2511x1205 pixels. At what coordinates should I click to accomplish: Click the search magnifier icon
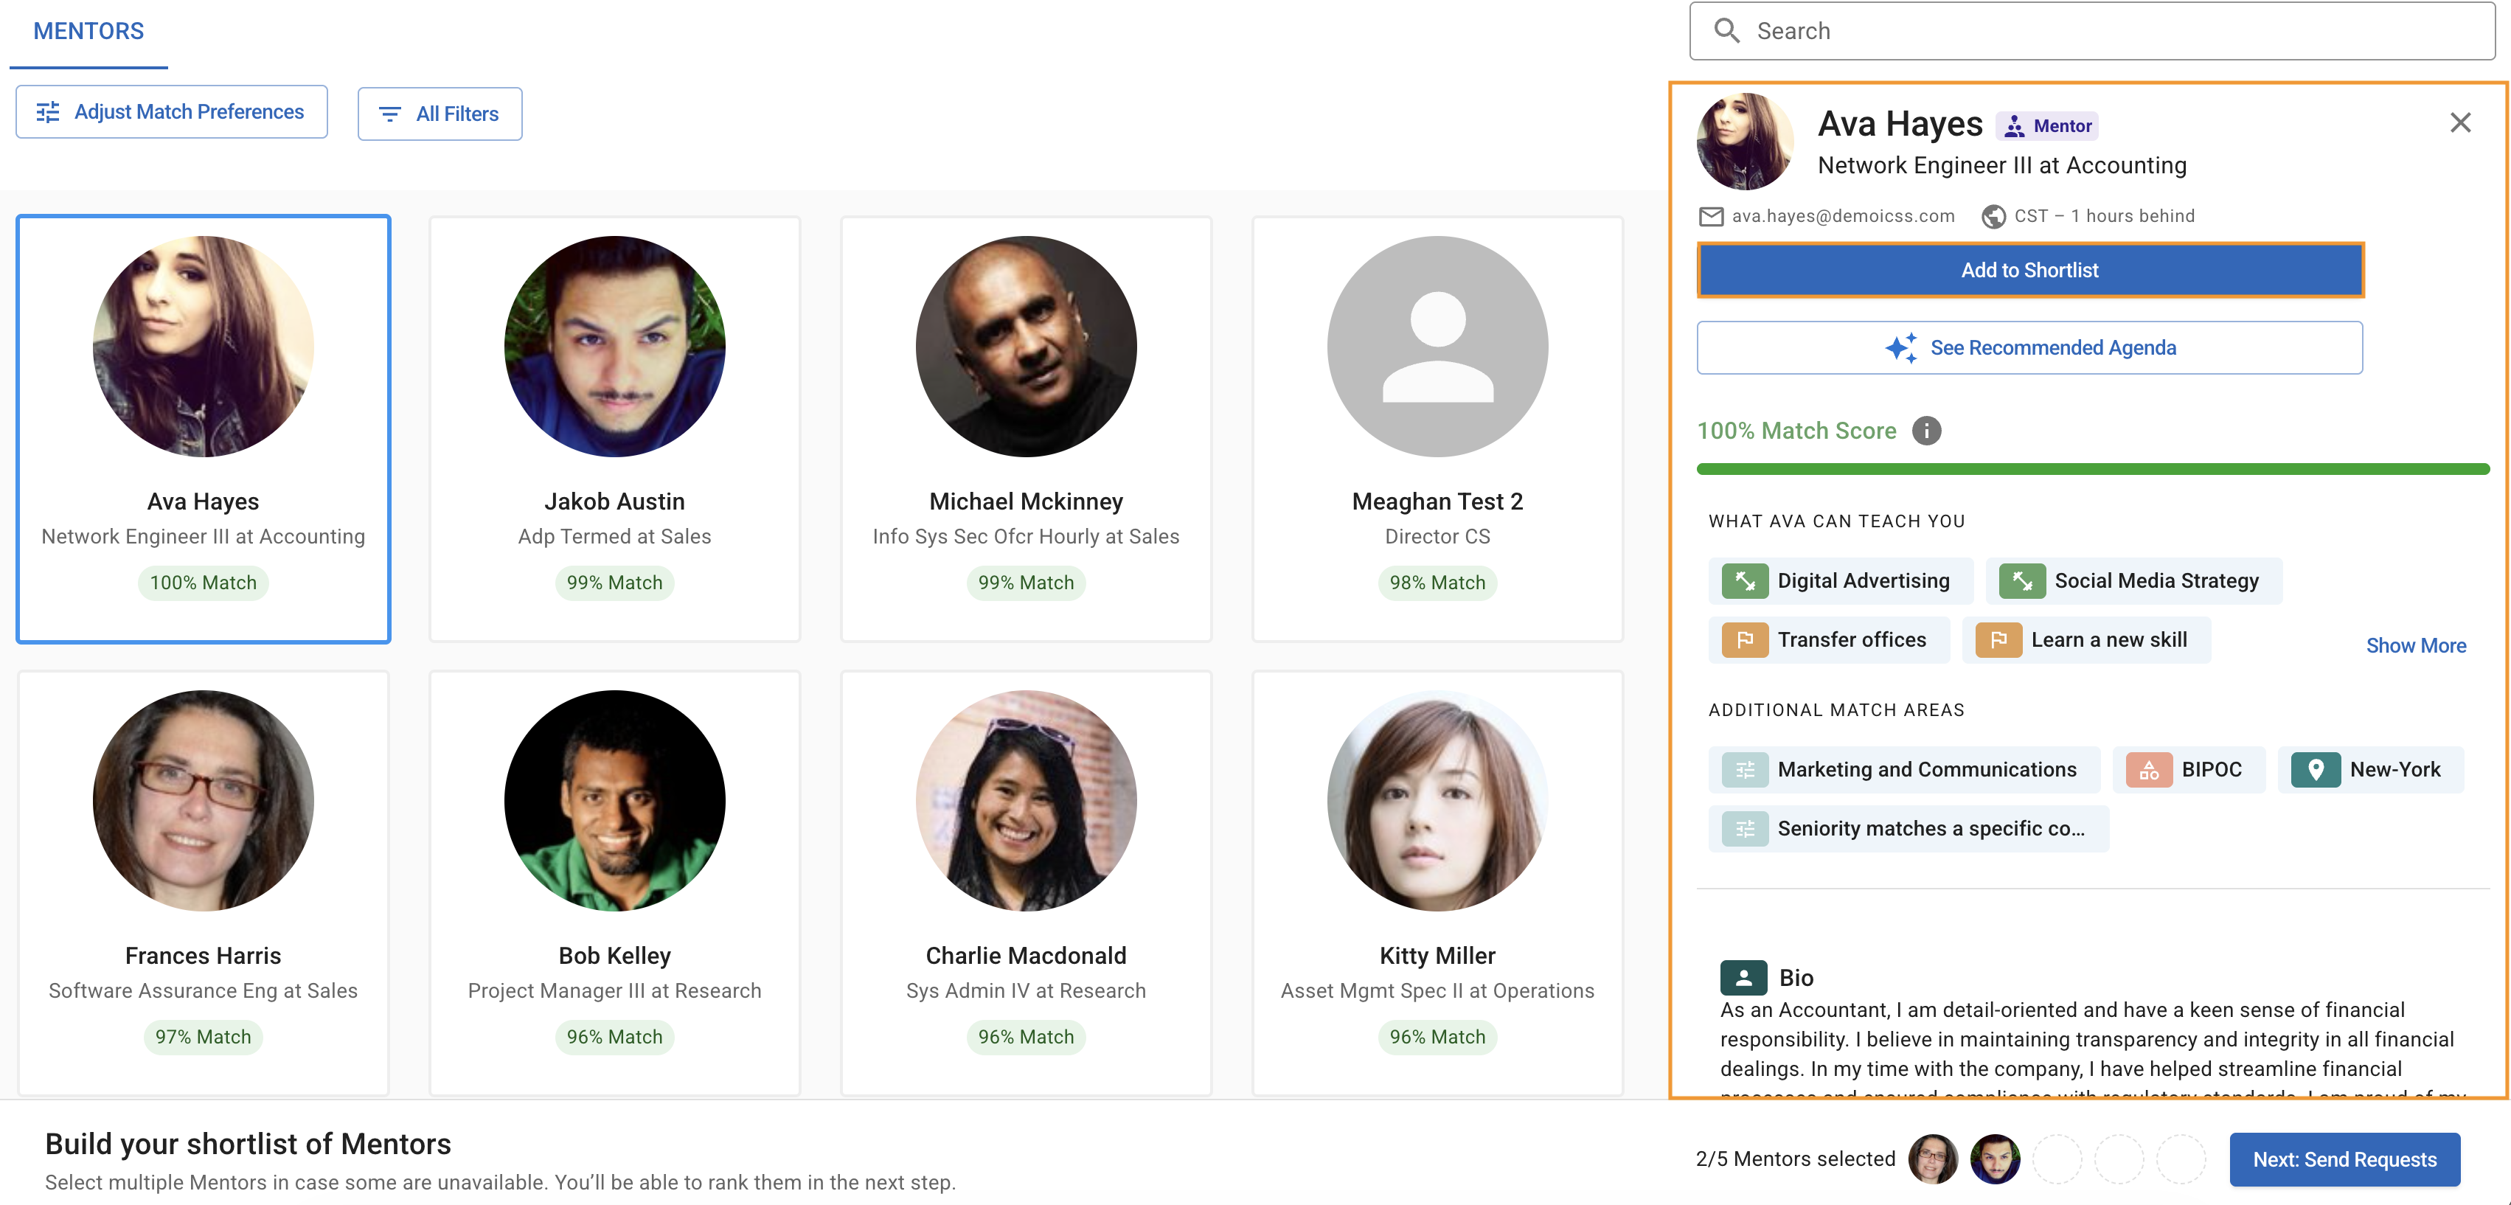pyautogui.click(x=1726, y=31)
